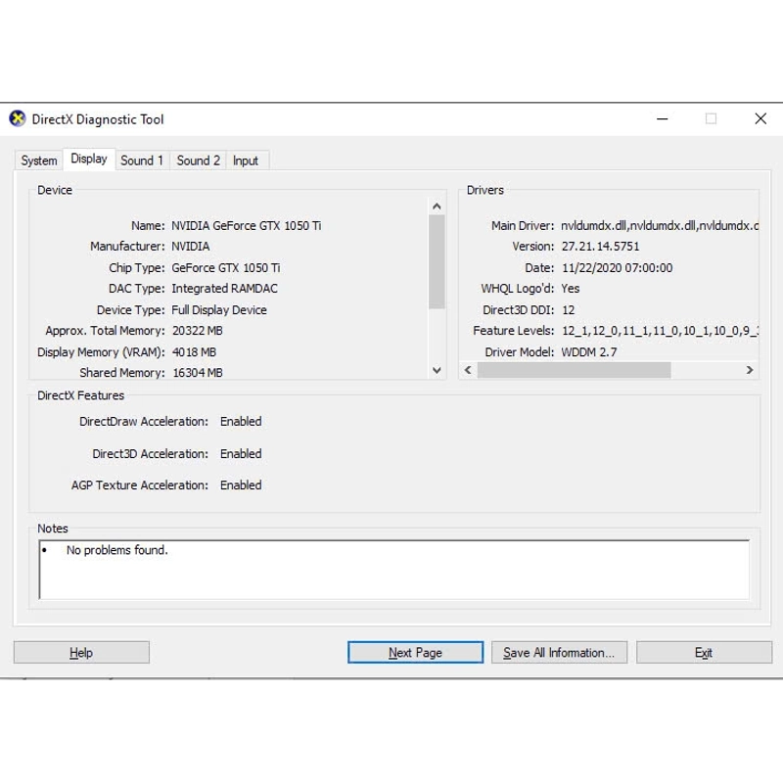Click the Main Driver nvldumdx.dll value
This screenshot has height=783, width=783.
point(660,226)
